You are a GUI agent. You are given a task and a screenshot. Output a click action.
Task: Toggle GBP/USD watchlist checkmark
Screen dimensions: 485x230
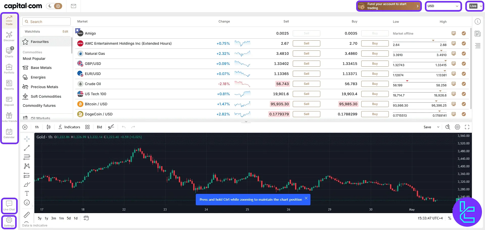tap(464, 64)
